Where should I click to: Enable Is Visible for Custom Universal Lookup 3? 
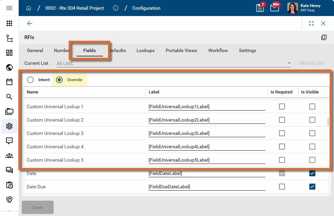[x=312, y=133]
